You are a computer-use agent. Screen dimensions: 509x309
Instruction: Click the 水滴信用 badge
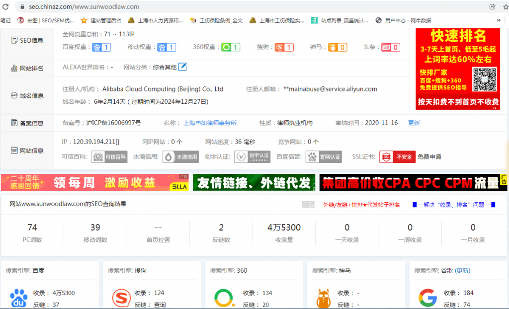pos(180,157)
